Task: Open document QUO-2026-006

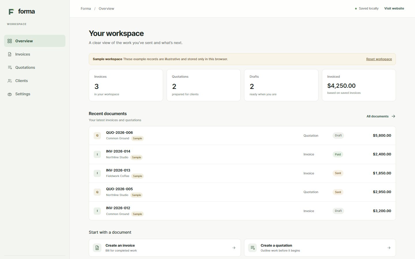Action: (242, 136)
